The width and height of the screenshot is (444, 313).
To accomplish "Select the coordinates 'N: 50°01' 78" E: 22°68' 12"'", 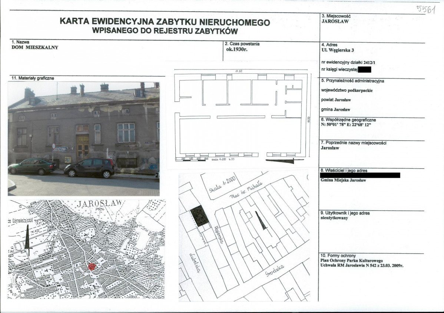I will (x=346, y=125).
